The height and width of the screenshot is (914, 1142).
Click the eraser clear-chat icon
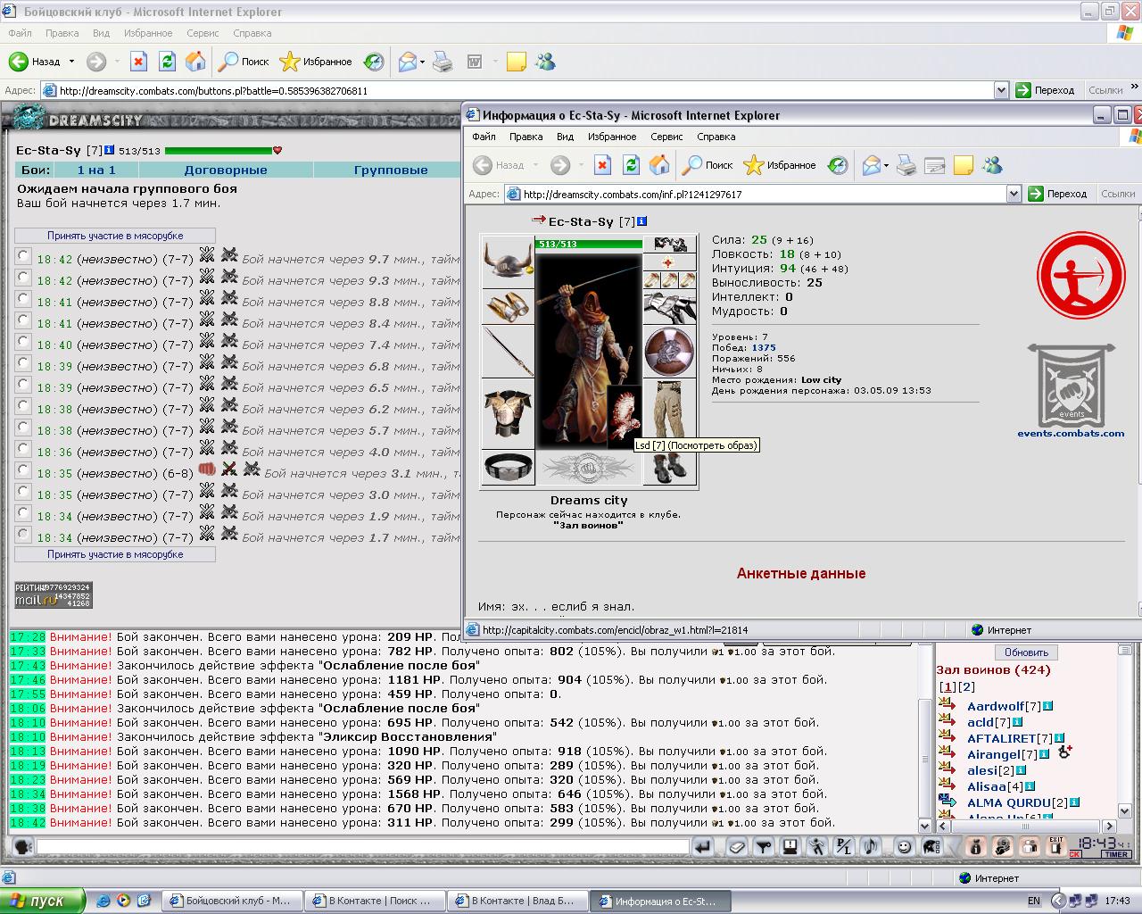point(737,846)
